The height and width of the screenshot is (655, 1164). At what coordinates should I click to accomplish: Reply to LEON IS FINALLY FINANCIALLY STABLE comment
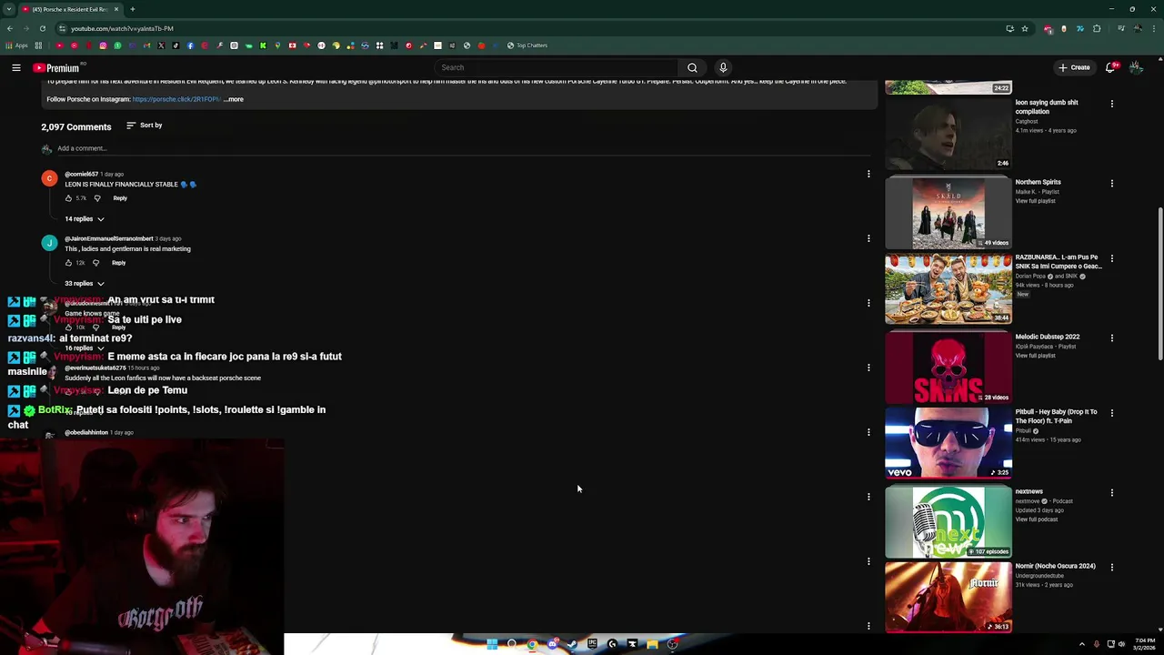(x=120, y=198)
